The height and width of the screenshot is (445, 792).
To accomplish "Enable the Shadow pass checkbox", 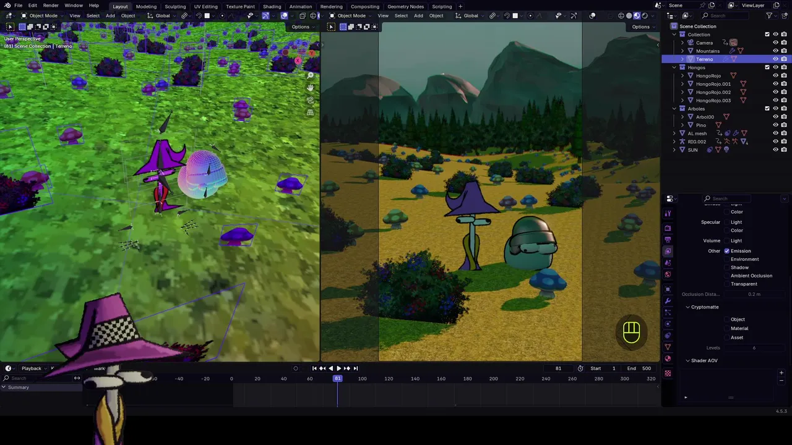I will coord(726,268).
